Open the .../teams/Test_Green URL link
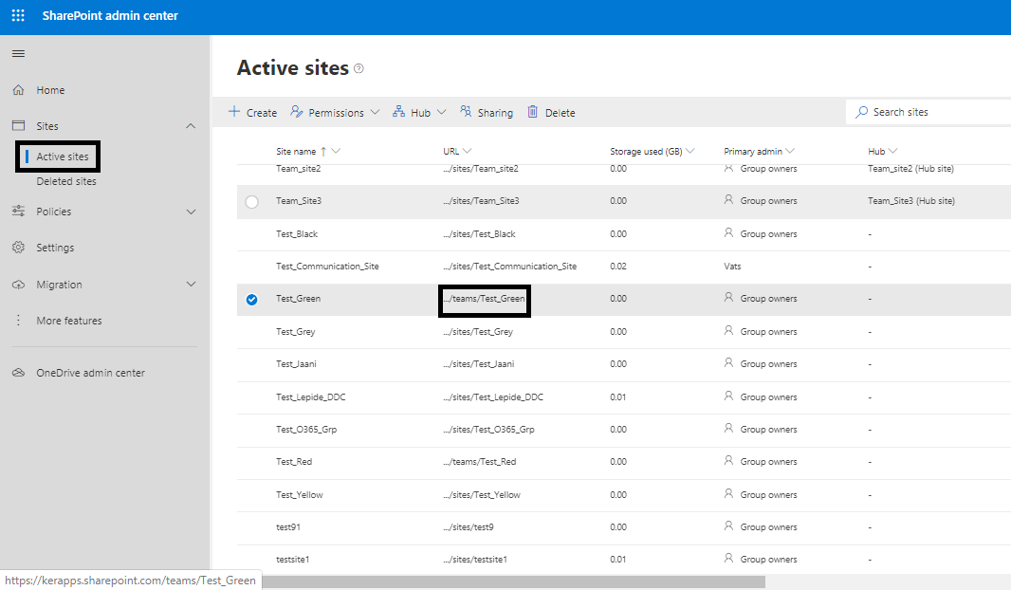 485,299
